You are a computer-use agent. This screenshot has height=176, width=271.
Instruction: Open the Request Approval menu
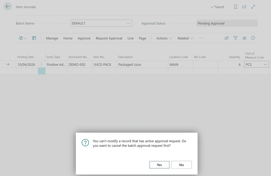tap(109, 38)
